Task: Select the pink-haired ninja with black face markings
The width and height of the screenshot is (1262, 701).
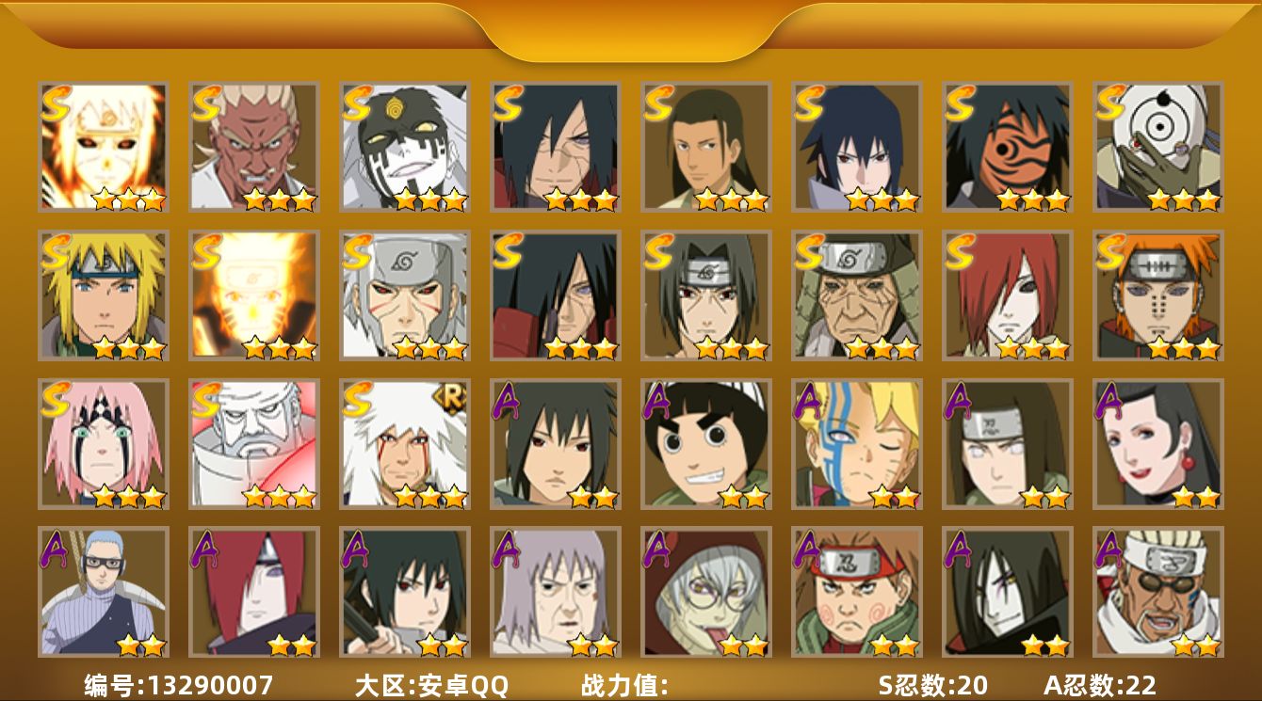Action: [104, 444]
